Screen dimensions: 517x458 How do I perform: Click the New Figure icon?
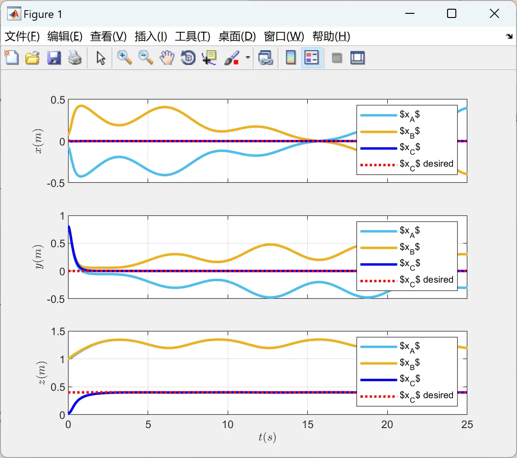coord(11,58)
